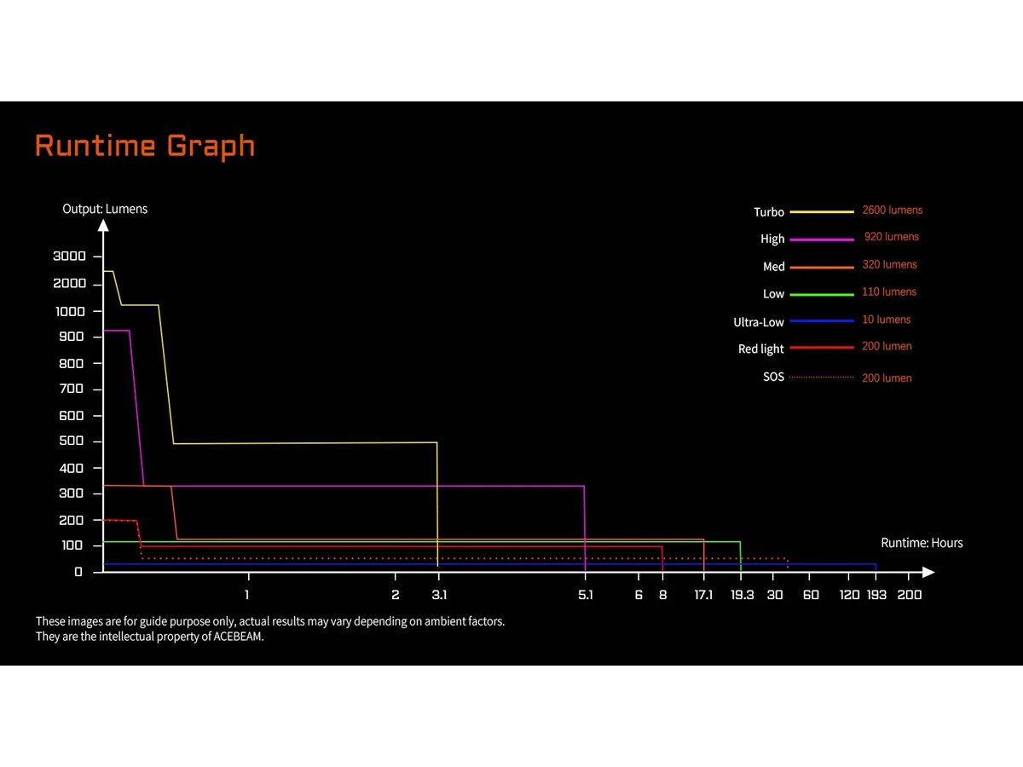Click the Med legend label
Screen dimensions: 1023x767
tap(773, 267)
